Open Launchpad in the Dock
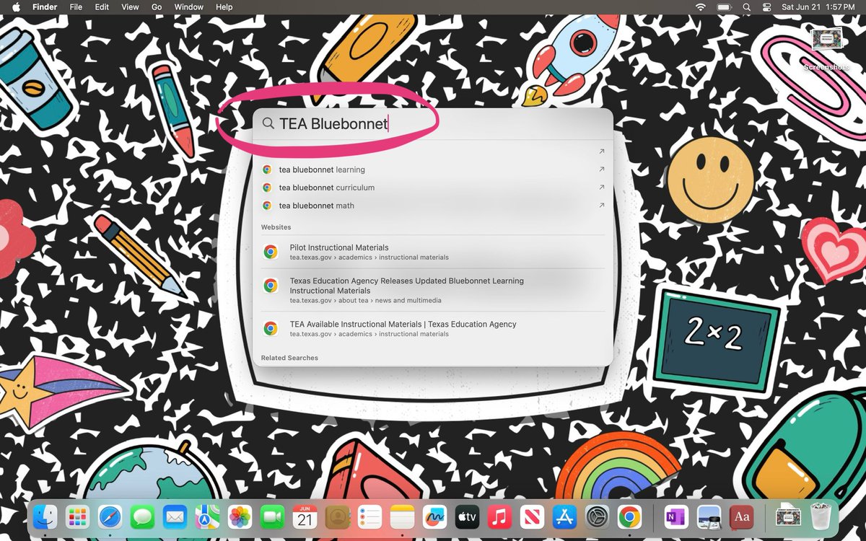Viewport: 866px width, 541px height. pyautogui.click(x=76, y=516)
